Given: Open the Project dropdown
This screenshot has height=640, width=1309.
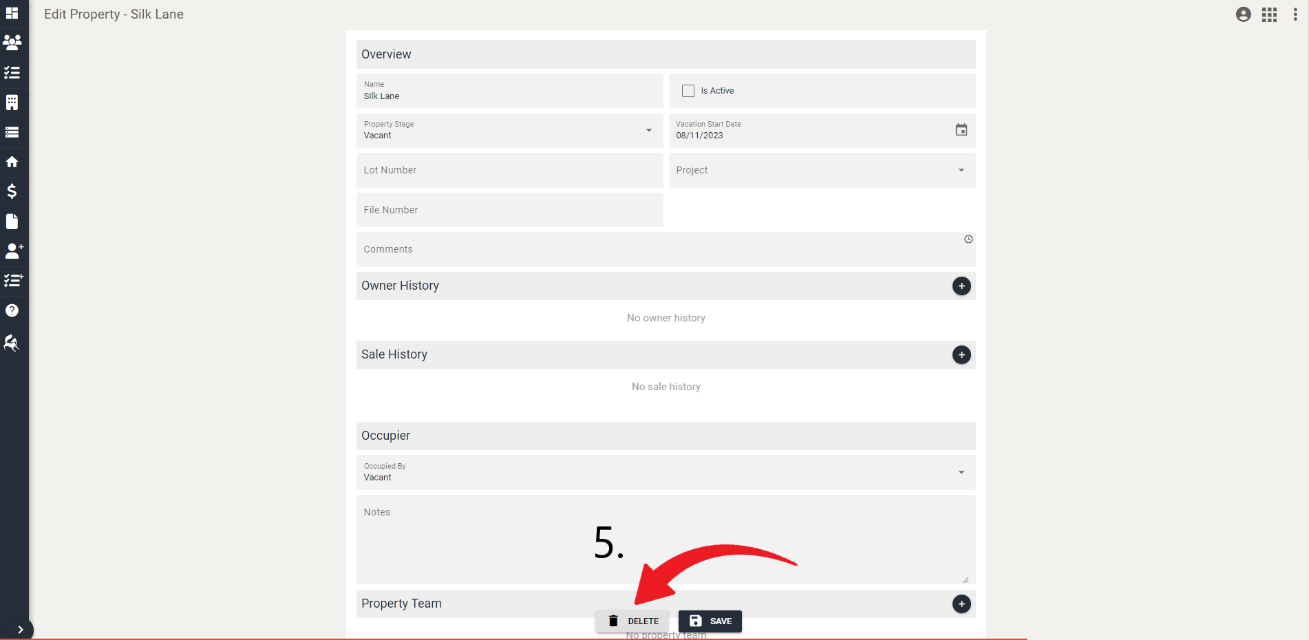Looking at the screenshot, I should (961, 170).
